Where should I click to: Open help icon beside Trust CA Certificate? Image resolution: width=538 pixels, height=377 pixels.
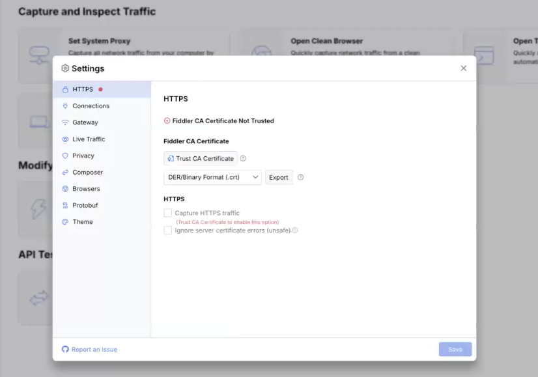pos(243,158)
